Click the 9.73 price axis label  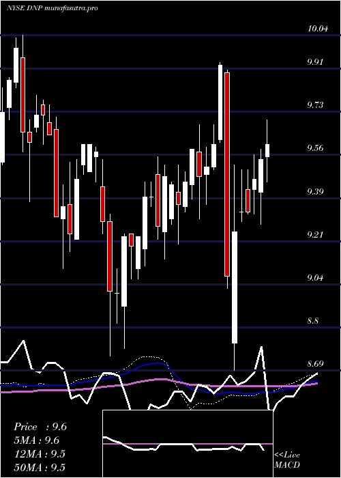point(316,105)
